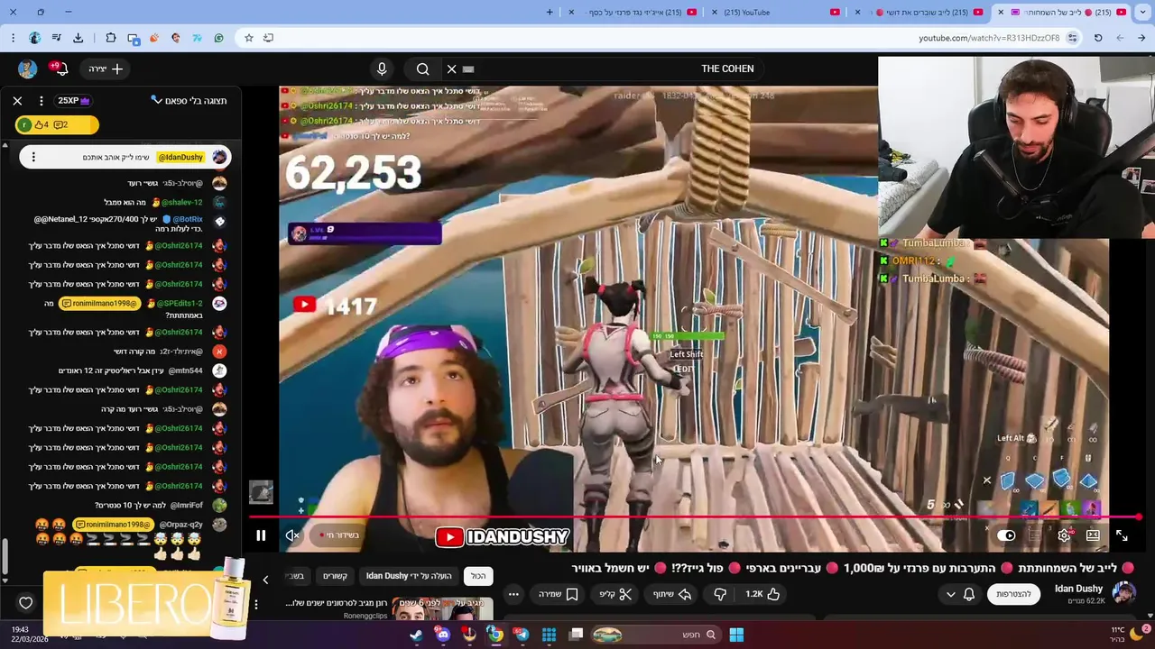Image resolution: width=1155 pixels, height=649 pixels.
Task: Open YouTube notifications bell with 9+ badge
Action: click(x=60, y=69)
